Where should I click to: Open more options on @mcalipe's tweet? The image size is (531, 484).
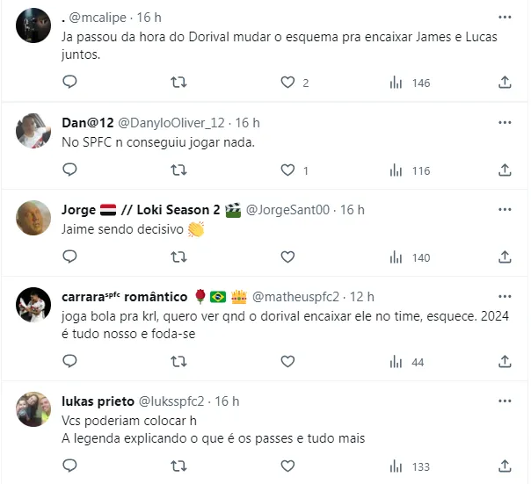(505, 18)
